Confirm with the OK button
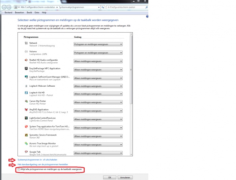 110,177
